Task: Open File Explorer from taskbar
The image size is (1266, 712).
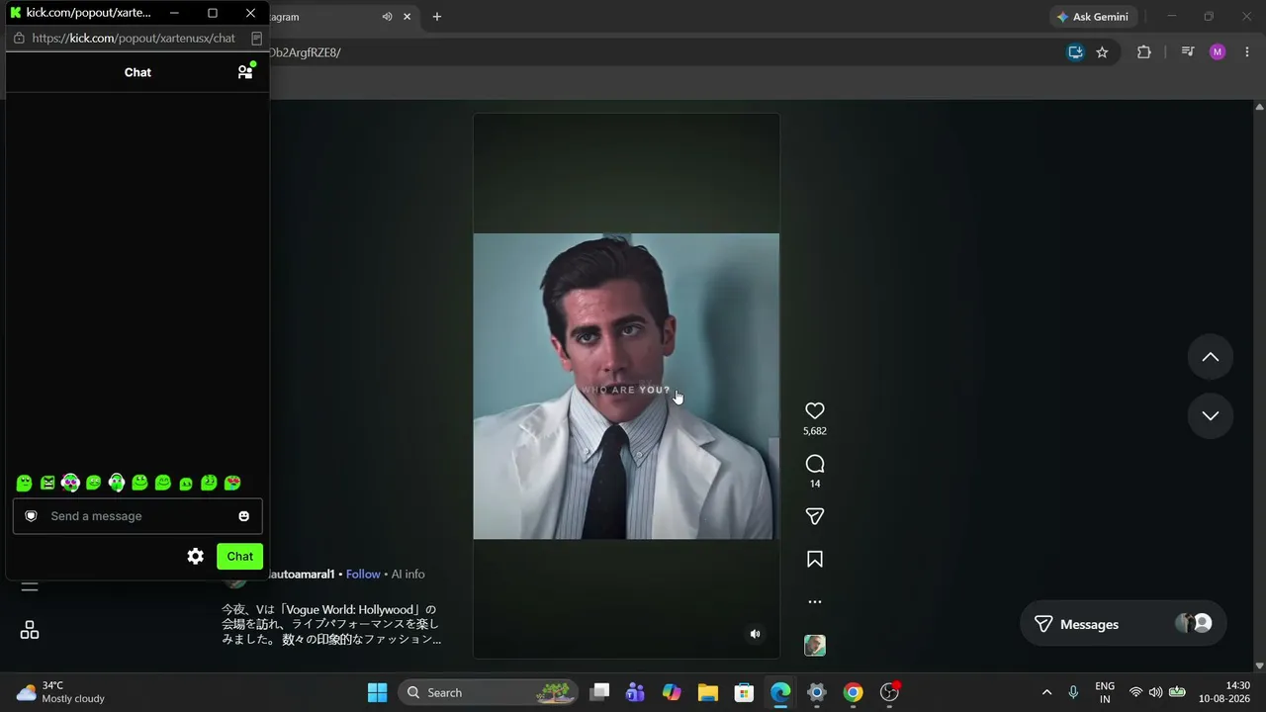Action: pos(707,692)
